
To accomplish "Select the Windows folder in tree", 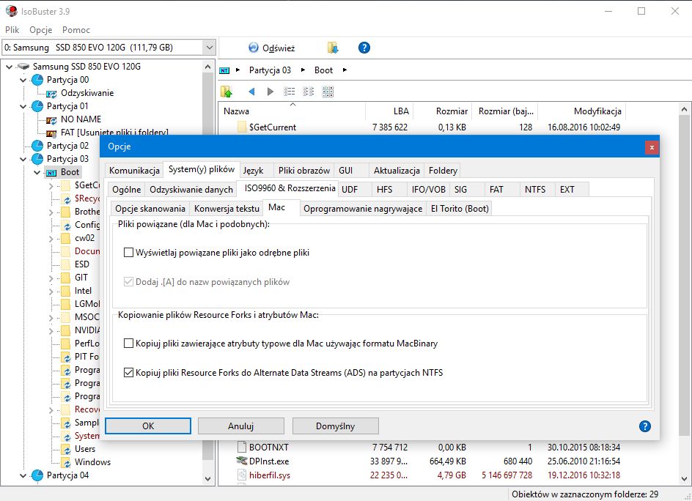I will click(92, 461).
